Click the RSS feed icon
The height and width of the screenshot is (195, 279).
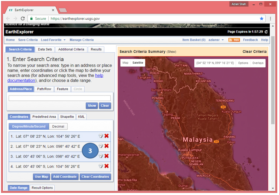point(234,40)
